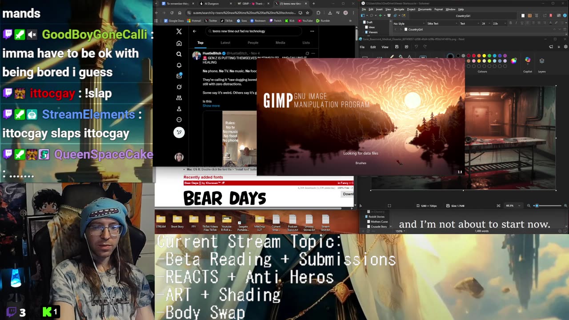Switch Scrivener to corkboard view mode

coord(530,16)
